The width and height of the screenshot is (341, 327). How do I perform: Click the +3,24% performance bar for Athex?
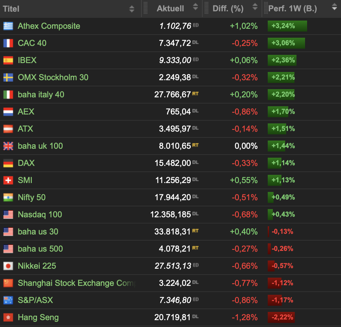point(287,26)
